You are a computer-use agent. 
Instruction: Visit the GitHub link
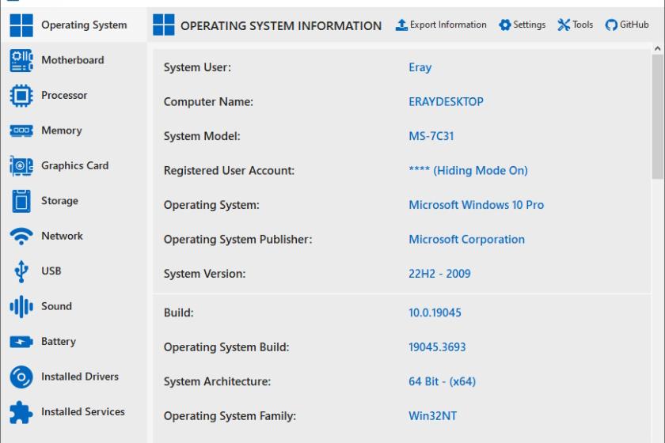(x=627, y=25)
